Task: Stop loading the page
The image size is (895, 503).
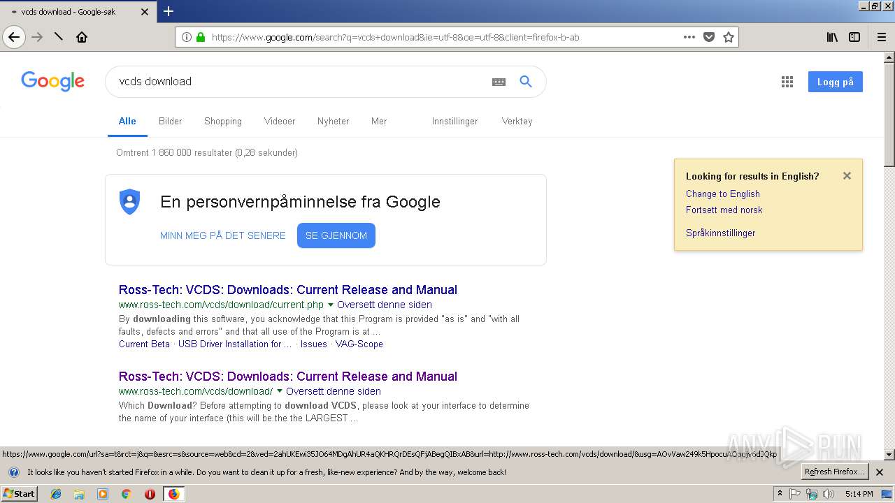Action: click(59, 36)
